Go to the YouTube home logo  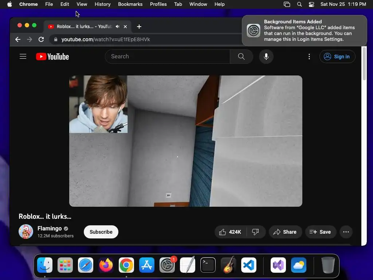point(52,57)
